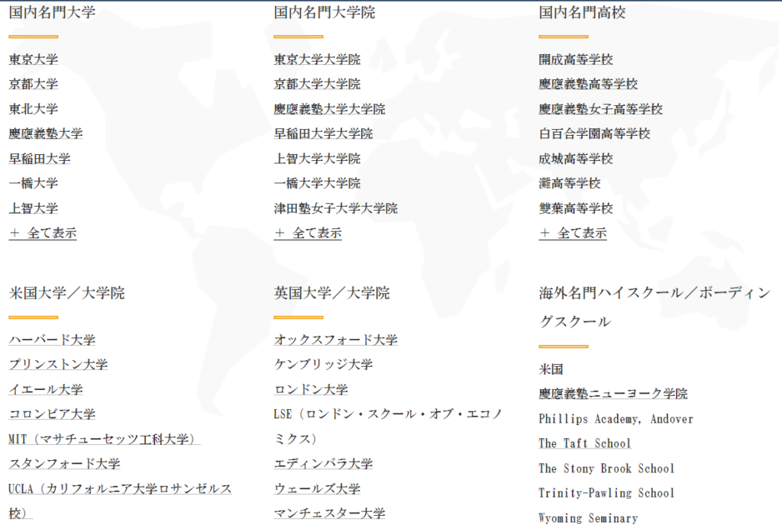The width and height of the screenshot is (782, 525).
Task: Click the 国内名門大学 heading
Action: [52, 12]
